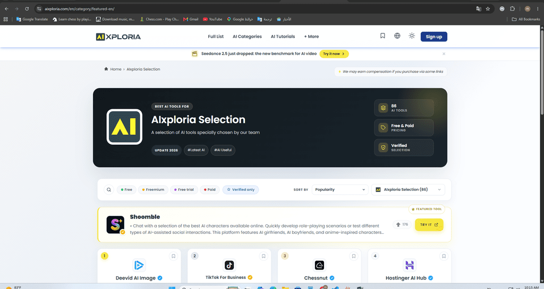Open the AI Tutorials menu

[x=283, y=37]
